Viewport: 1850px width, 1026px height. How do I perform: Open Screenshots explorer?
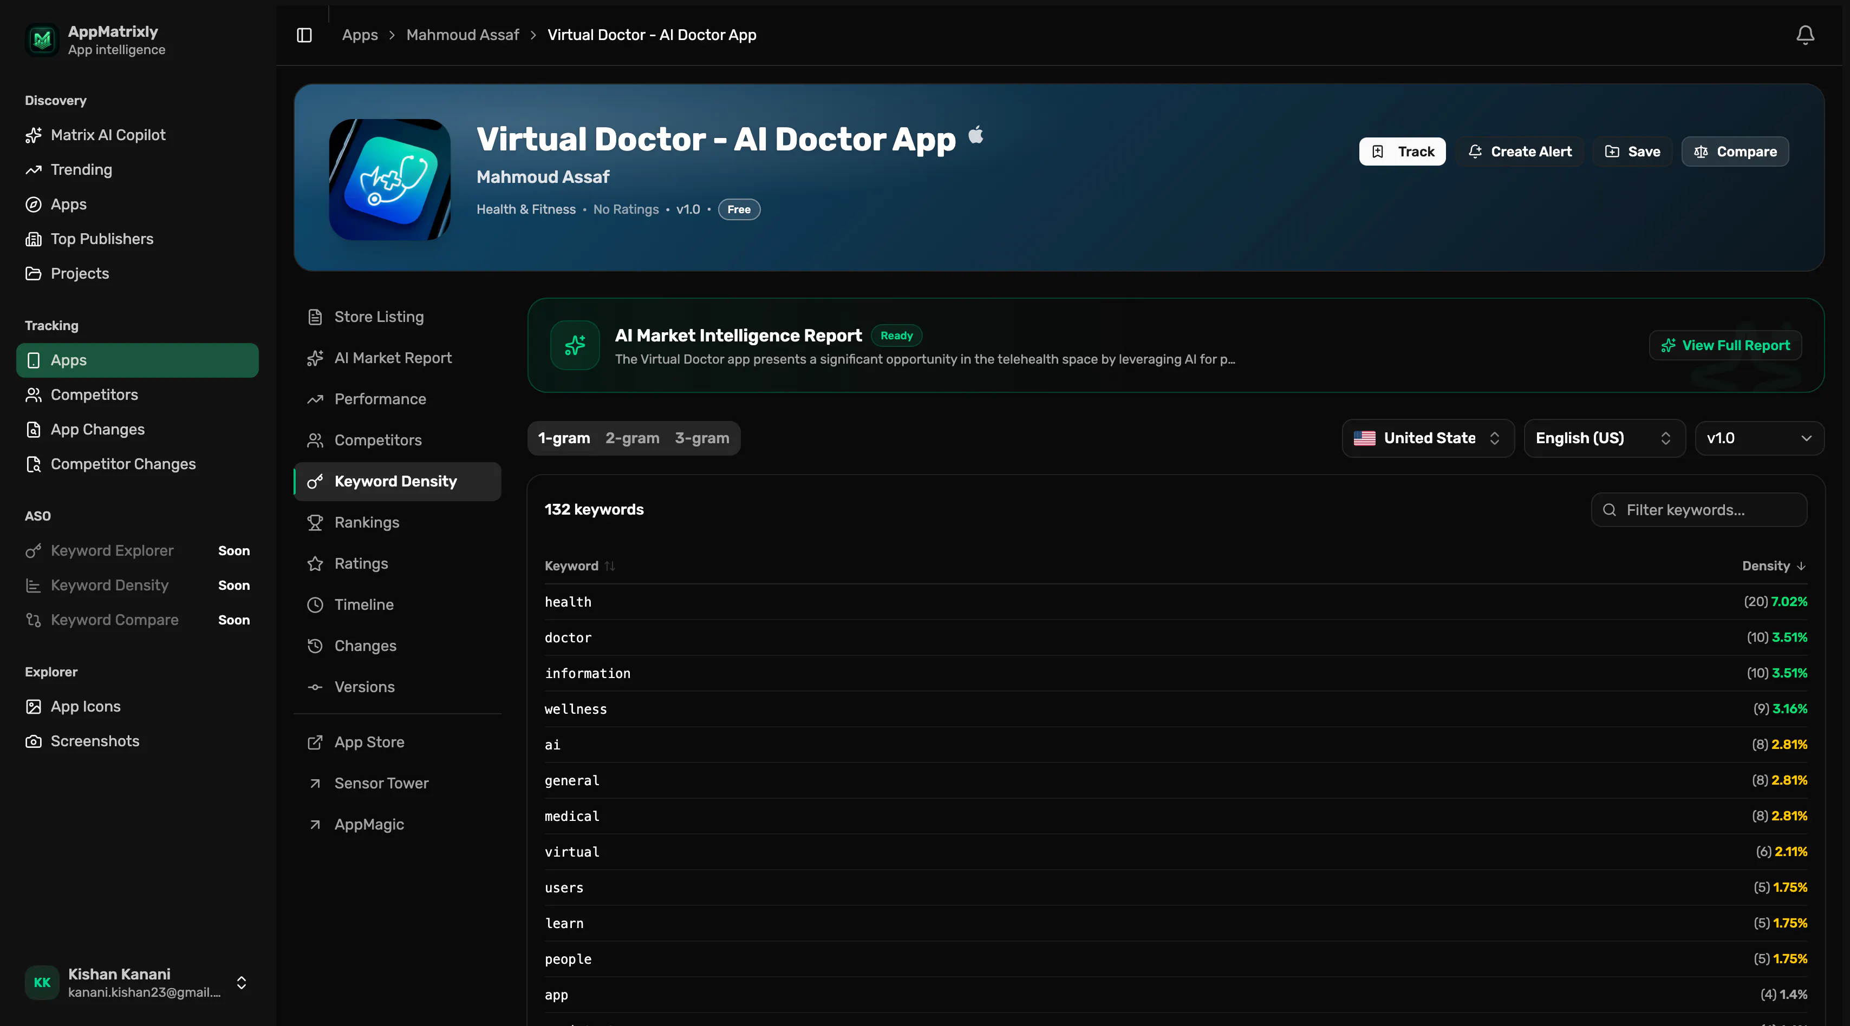[x=137, y=741]
